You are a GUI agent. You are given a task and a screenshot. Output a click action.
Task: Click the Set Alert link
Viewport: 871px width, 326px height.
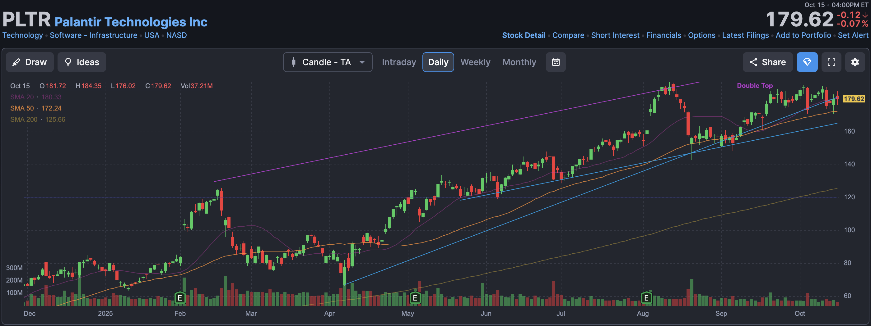coord(853,35)
